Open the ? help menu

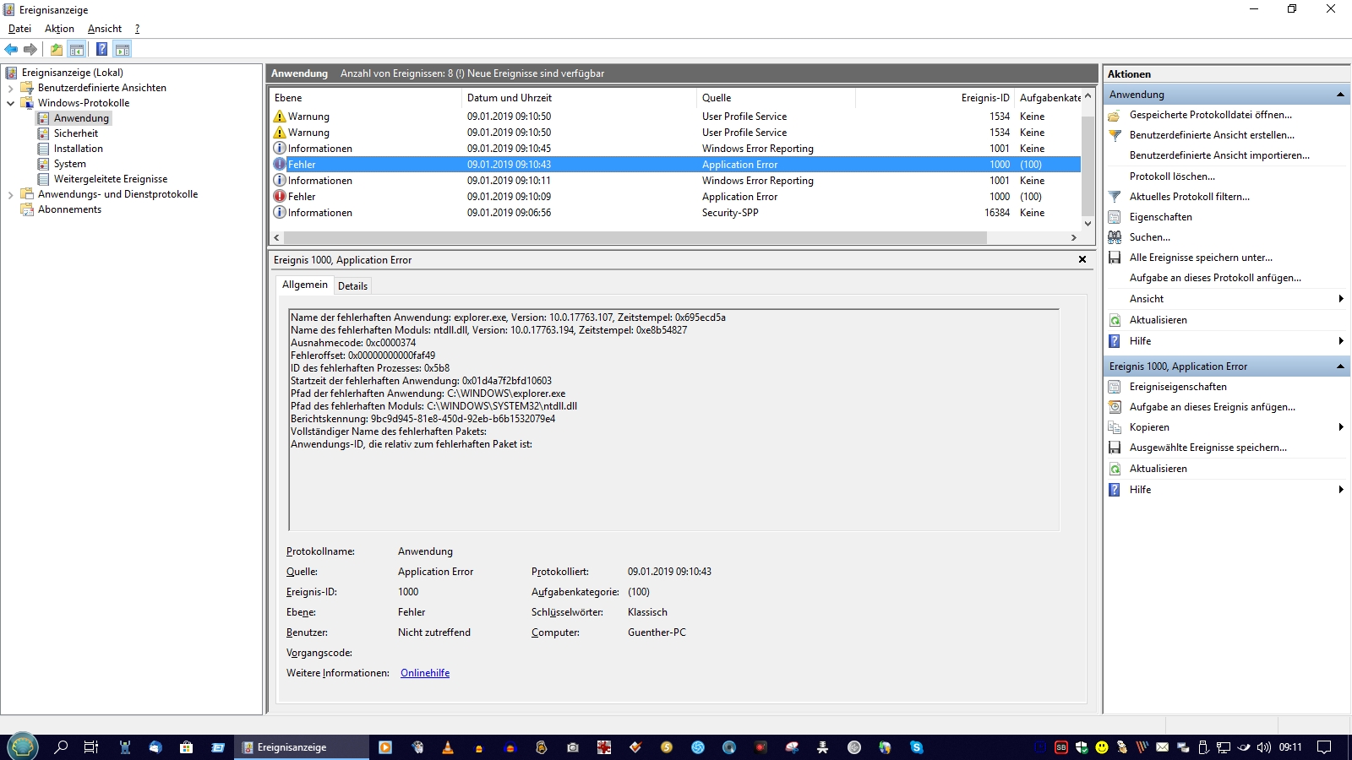[x=137, y=29]
